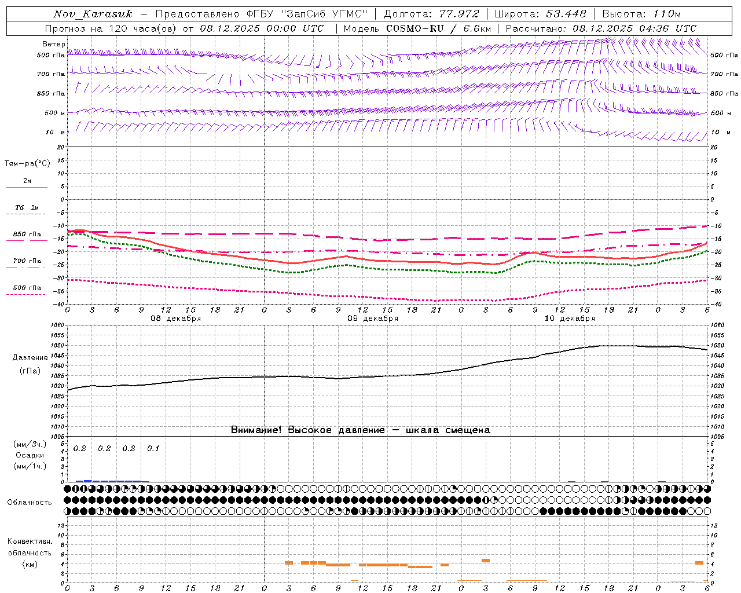Click the "0.1" precipitation amount value
Screen dimensions: 741x593
153,449
